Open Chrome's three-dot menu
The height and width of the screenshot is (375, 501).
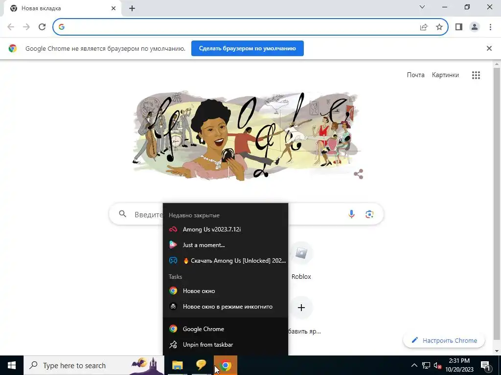tap(490, 27)
